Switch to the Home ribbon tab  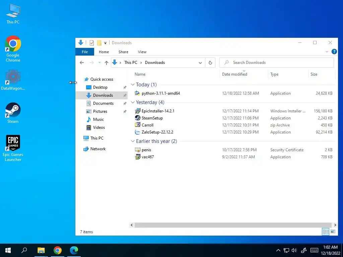(x=104, y=52)
